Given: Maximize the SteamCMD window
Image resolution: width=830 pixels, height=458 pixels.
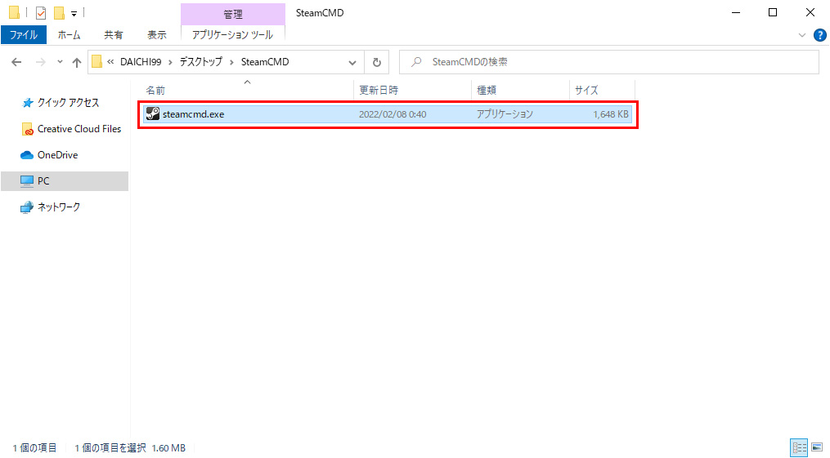Looking at the screenshot, I should 773,13.
